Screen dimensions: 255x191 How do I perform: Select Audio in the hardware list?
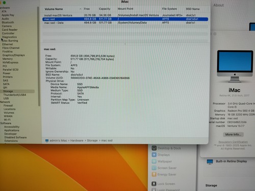click(5, 19)
